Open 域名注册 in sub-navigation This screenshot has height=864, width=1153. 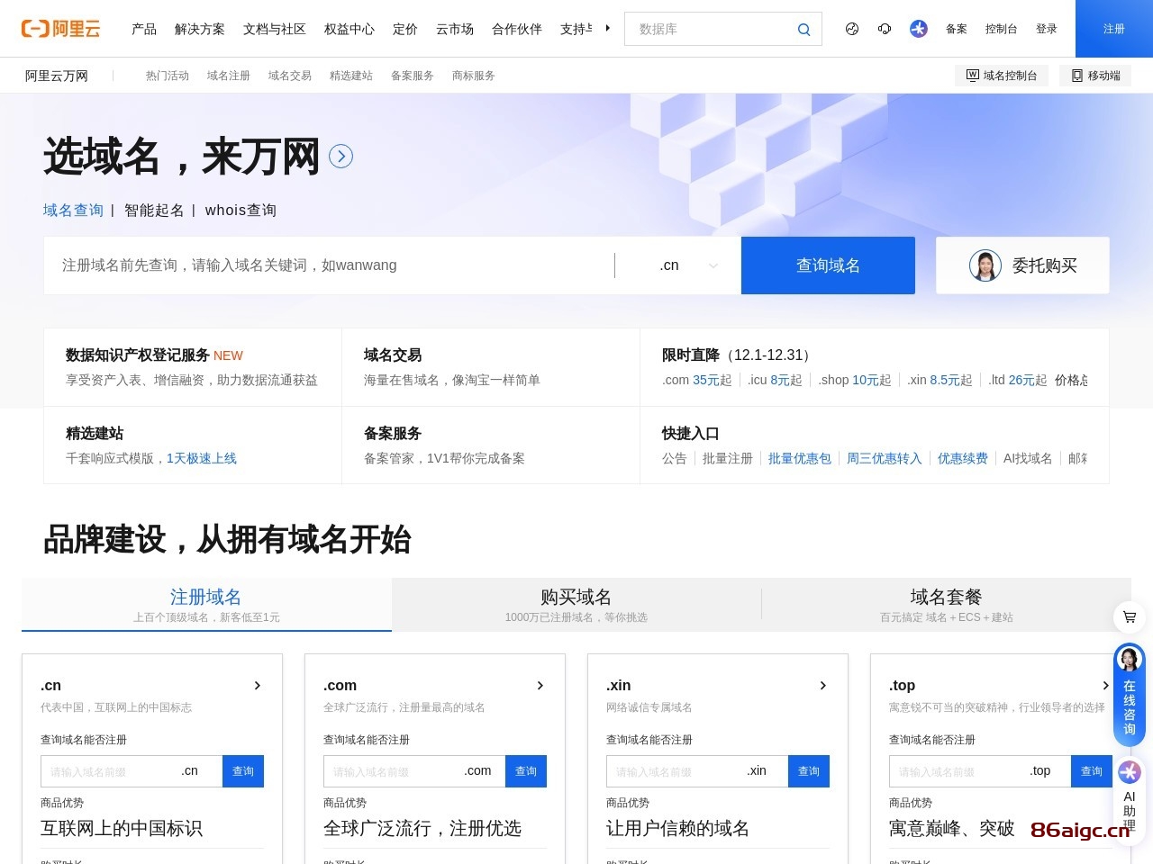coord(229,76)
